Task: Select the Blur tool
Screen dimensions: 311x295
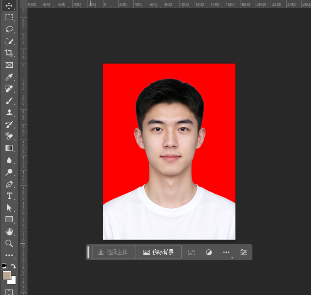Action: tap(9, 160)
